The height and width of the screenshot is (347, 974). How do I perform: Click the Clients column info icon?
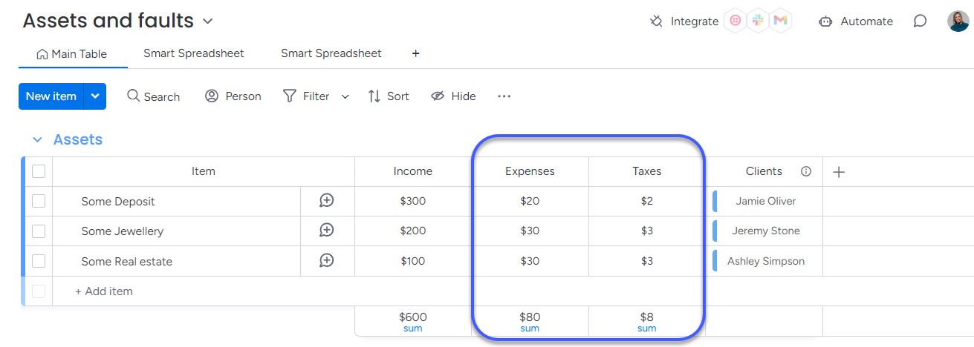(806, 171)
